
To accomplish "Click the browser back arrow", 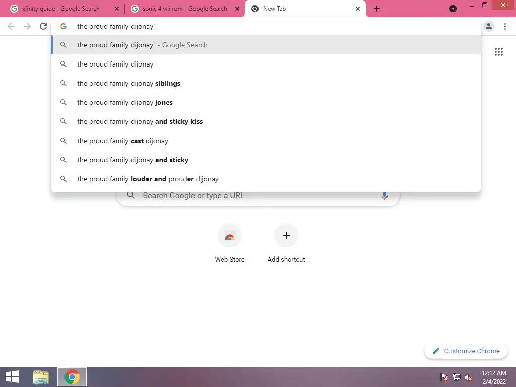I will 11,26.
